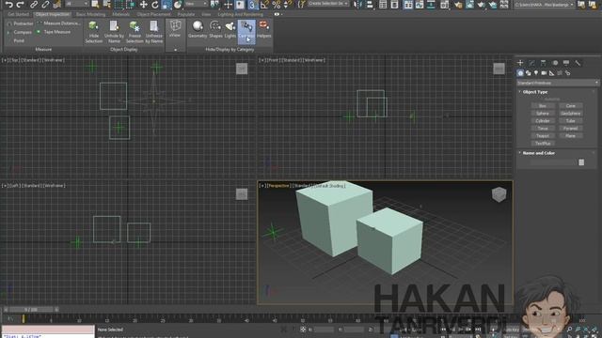Open the Standard Primitives dropdown
Viewport: 602px width, 338px height.
pyautogui.click(x=558, y=83)
